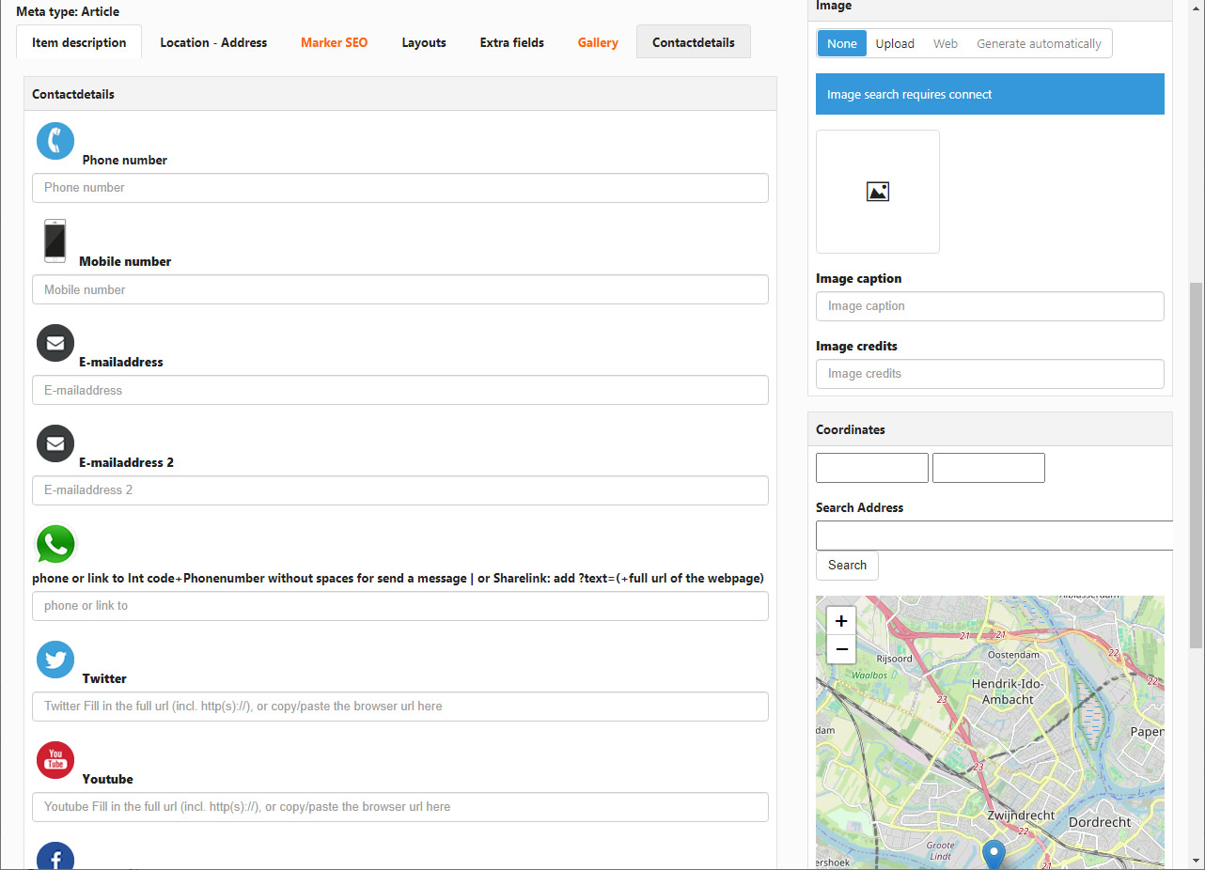The height and width of the screenshot is (870, 1205).
Task: Click the Phone number label
Action: tap(125, 160)
